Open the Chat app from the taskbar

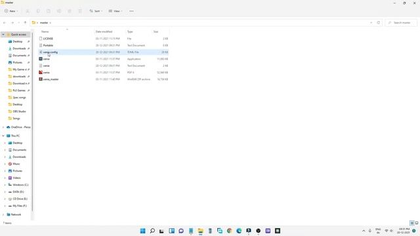click(x=181, y=231)
